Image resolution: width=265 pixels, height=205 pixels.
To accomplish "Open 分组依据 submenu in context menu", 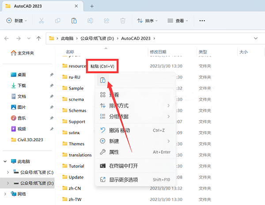I will pos(135,117).
